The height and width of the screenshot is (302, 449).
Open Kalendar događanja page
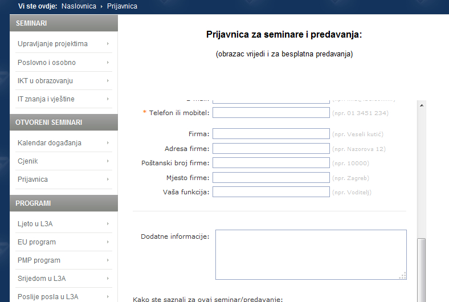coord(49,142)
